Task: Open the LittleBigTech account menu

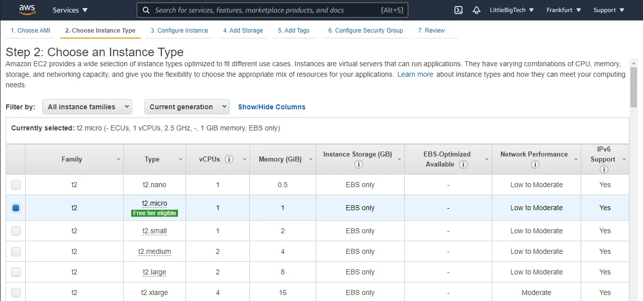Action: 512,10
